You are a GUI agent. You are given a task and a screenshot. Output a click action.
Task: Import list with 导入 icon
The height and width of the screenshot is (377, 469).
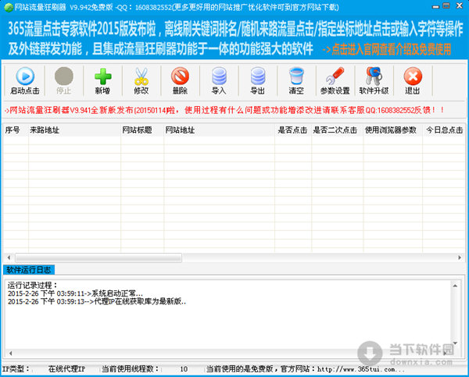click(x=219, y=81)
